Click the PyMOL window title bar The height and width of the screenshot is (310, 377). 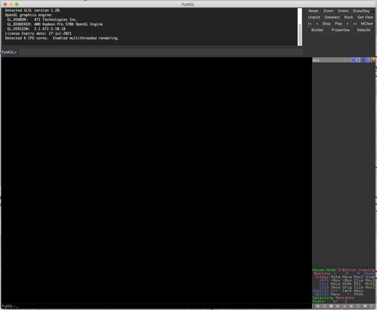click(188, 4)
